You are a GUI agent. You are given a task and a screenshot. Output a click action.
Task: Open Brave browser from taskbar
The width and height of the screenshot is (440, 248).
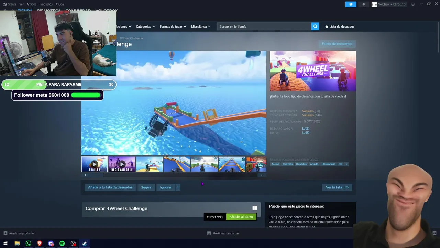point(40,244)
